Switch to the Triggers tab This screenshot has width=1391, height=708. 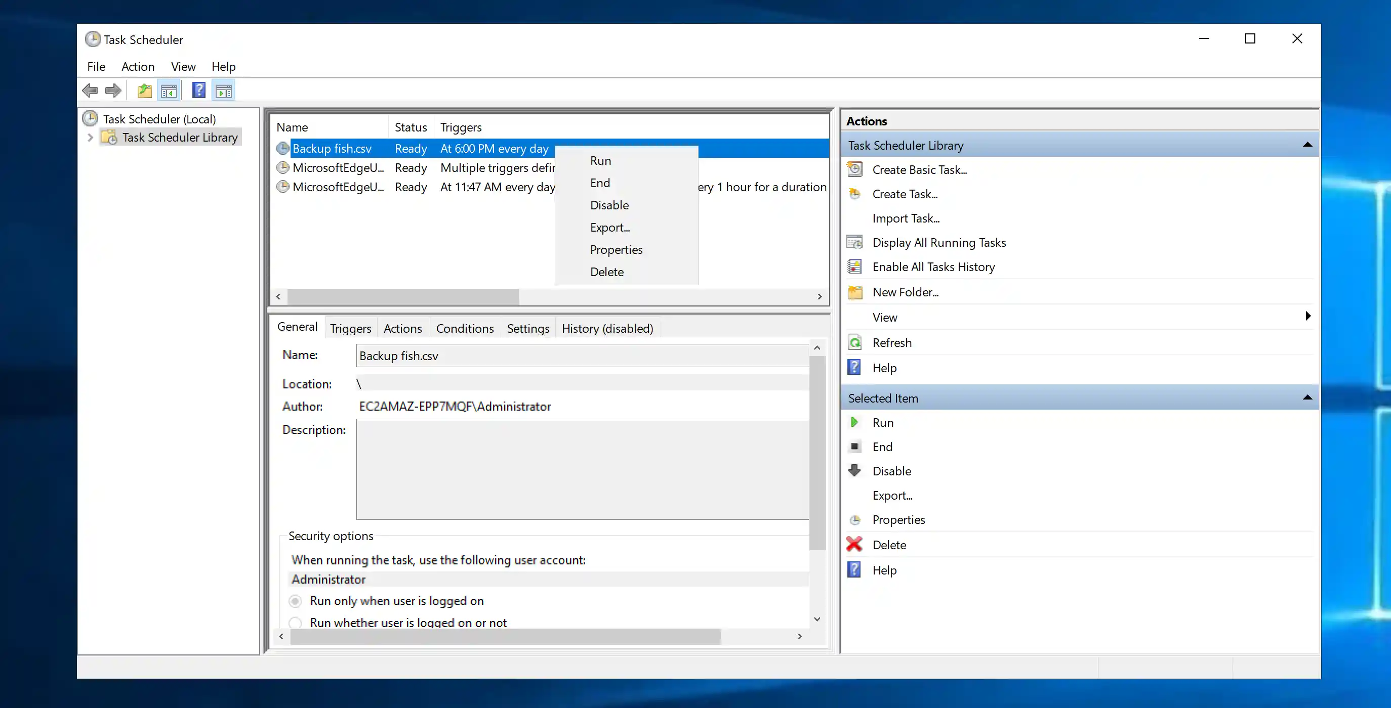pos(350,328)
